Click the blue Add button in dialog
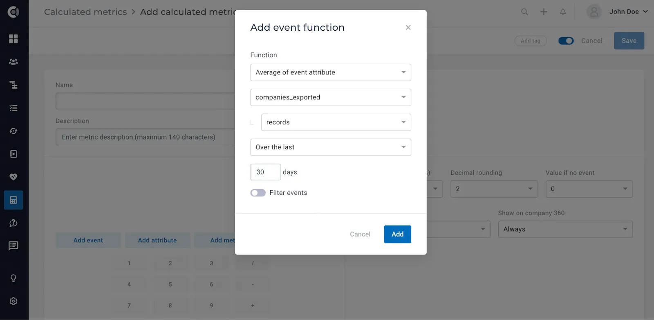The width and height of the screenshot is (654, 320). point(398,234)
